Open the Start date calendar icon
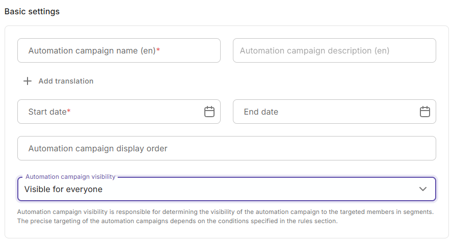 click(209, 112)
